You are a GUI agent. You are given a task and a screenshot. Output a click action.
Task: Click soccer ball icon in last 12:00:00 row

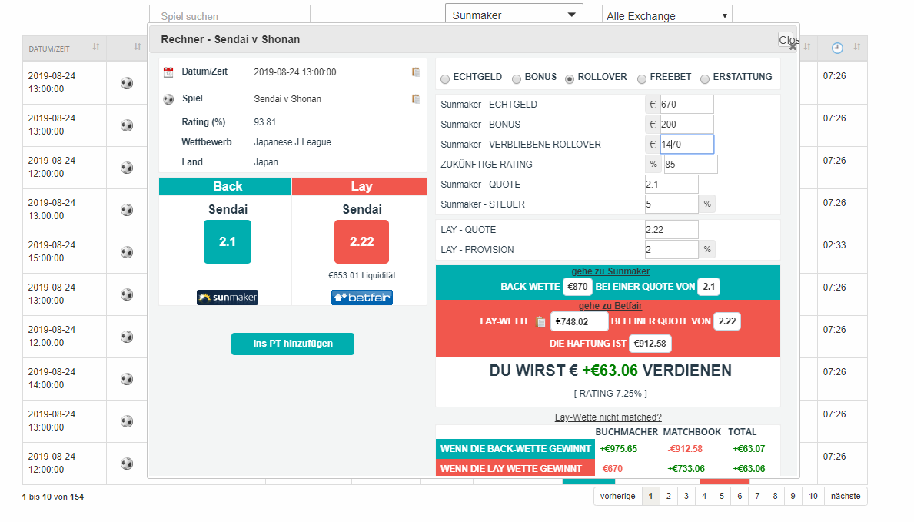click(127, 464)
